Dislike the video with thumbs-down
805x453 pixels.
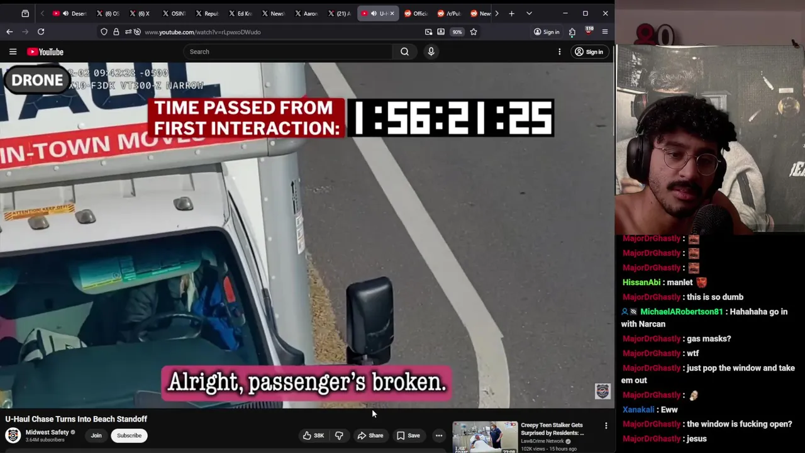click(339, 435)
